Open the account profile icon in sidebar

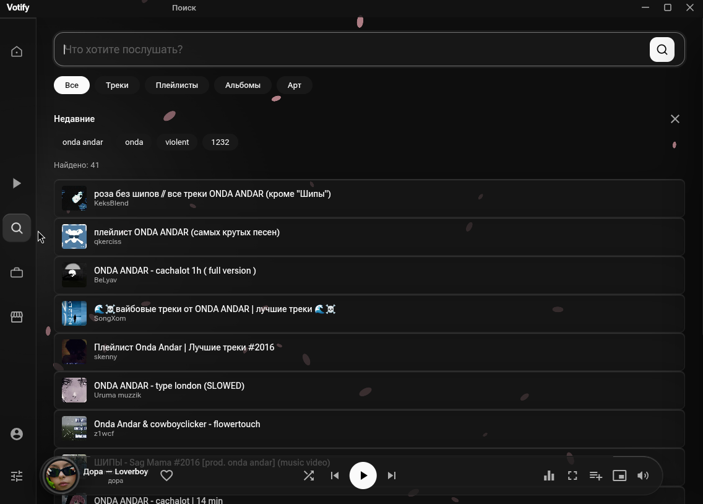[17, 434]
